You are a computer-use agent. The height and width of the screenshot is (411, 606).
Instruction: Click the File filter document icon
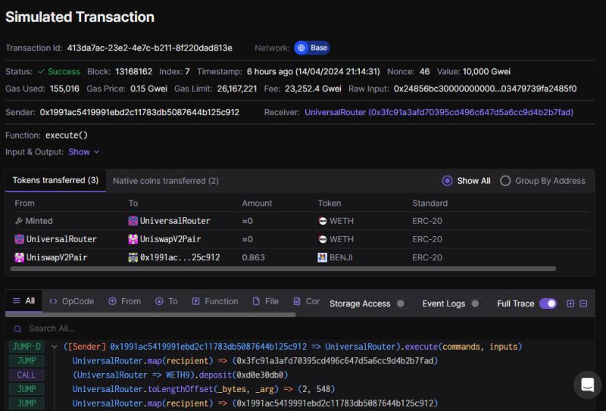coord(256,301)
